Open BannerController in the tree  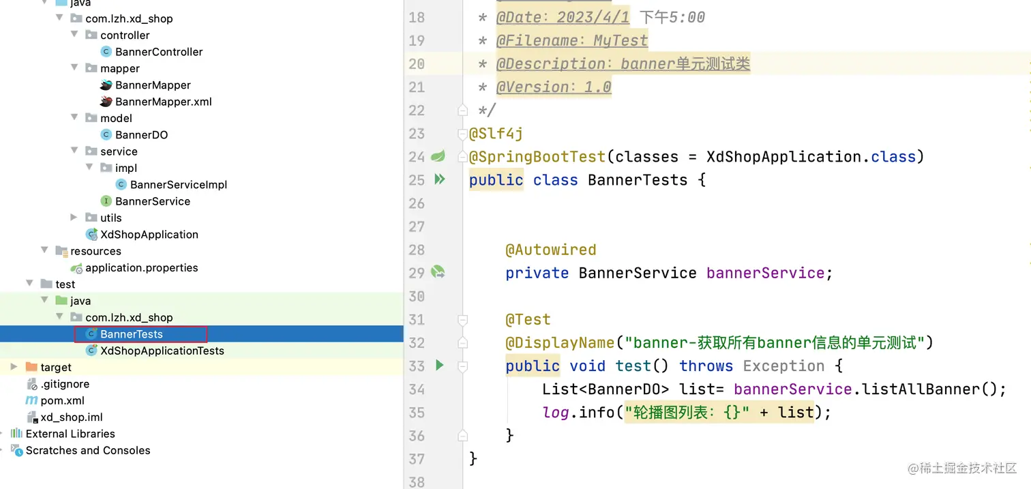(159, 52)
